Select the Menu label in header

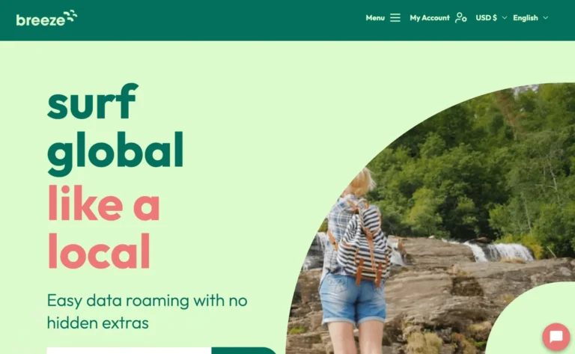click(x=375, y=18)
